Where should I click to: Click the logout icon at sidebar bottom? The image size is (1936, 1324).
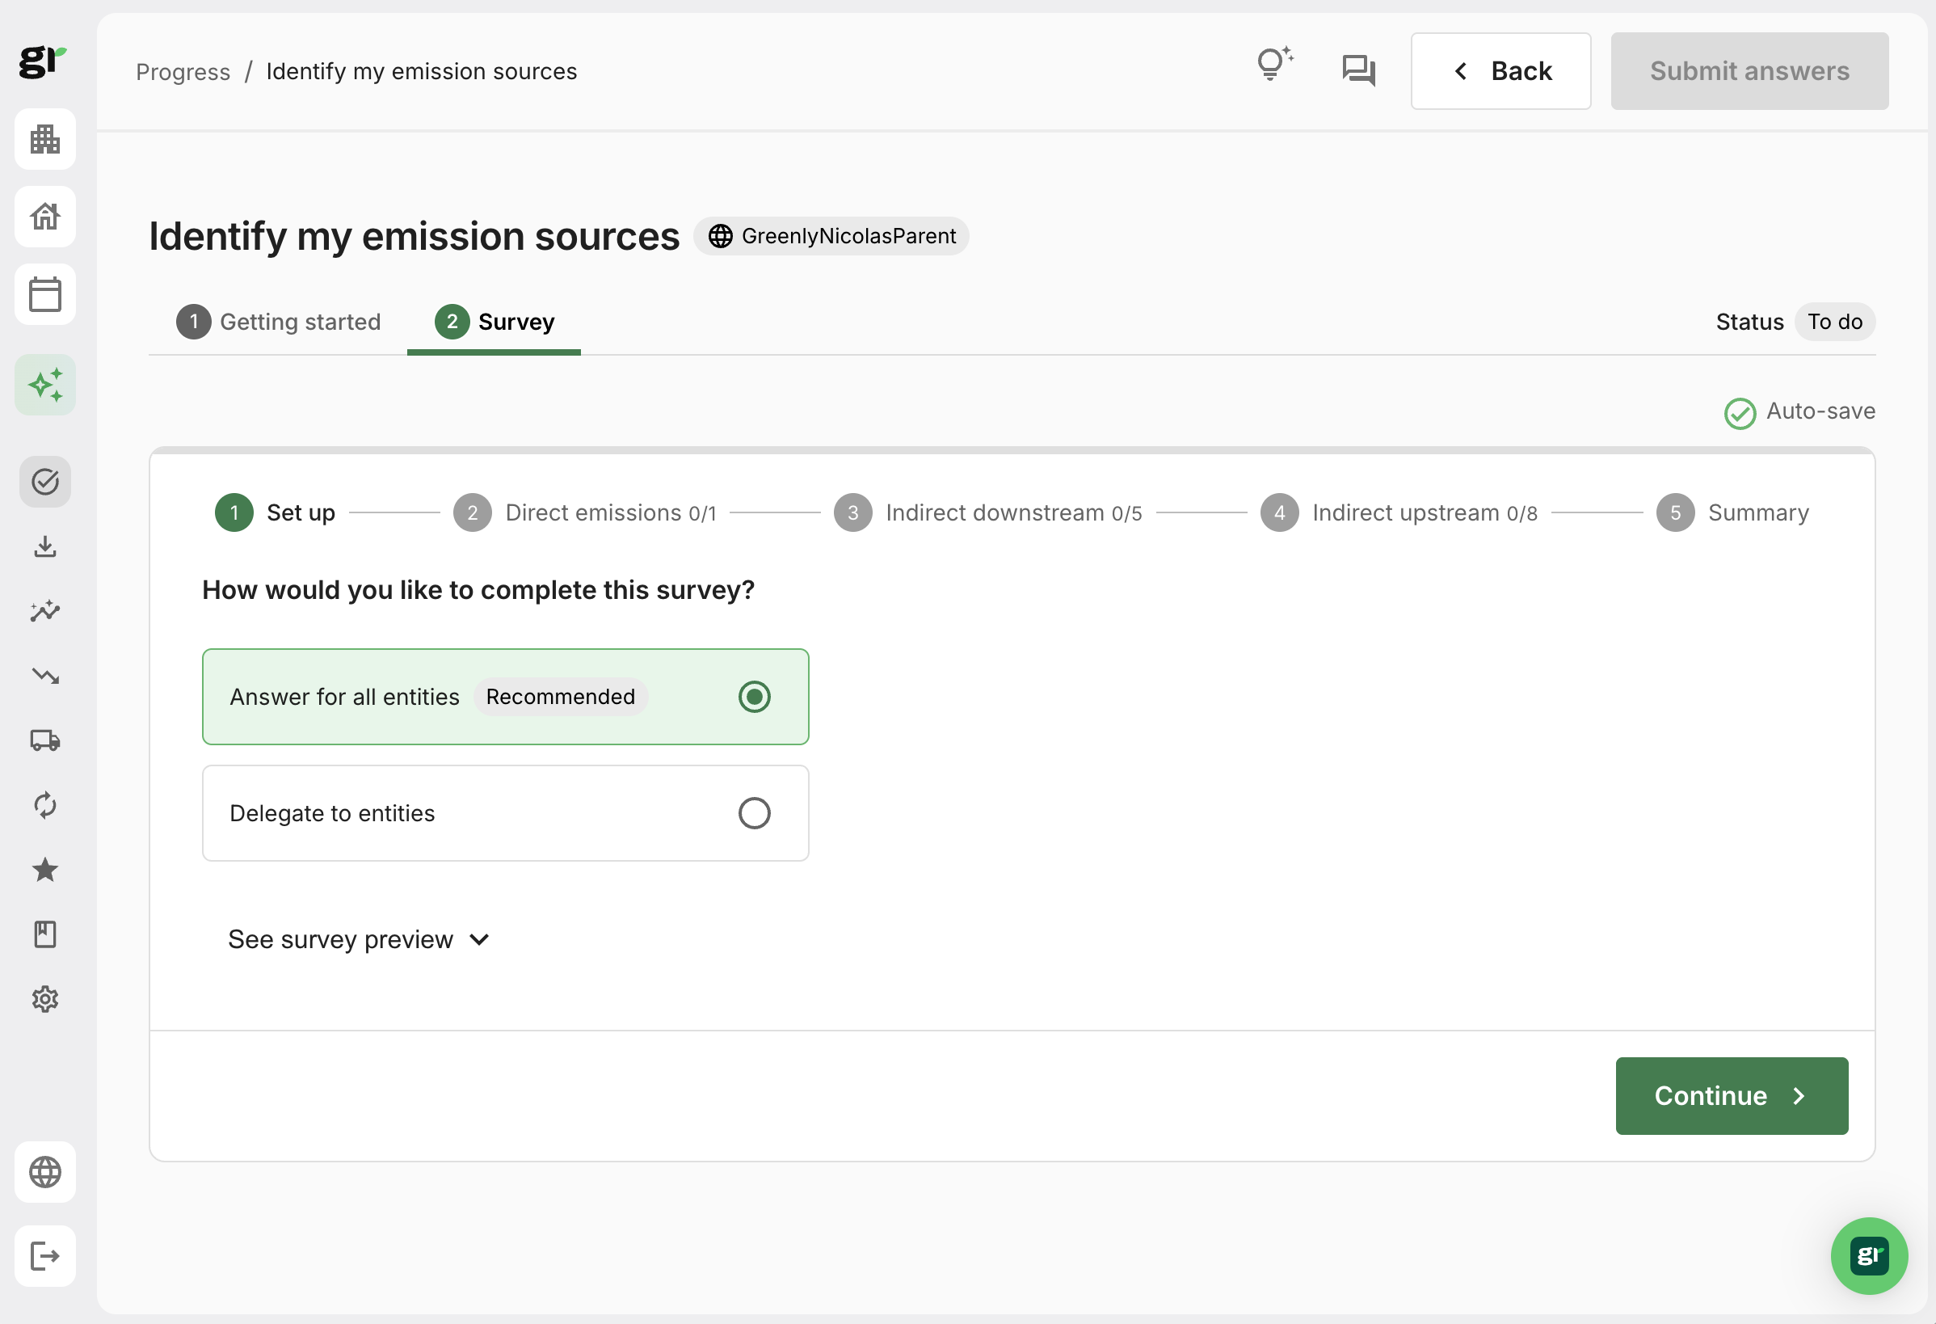coord(45,1255)
